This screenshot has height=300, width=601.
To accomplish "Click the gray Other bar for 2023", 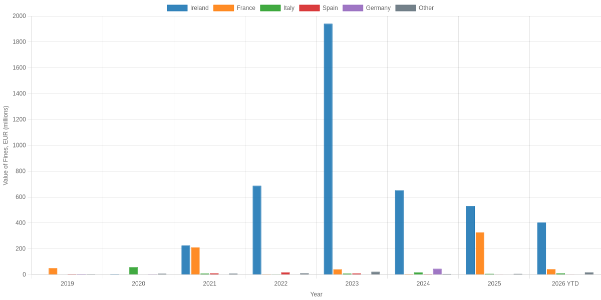I will coord(376,273).
